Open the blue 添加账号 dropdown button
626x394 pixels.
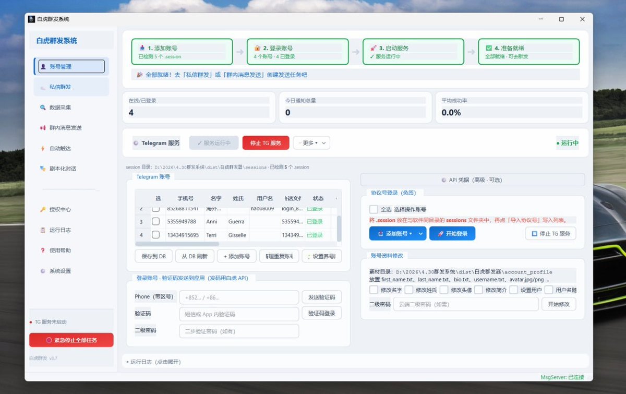click(x=398, y=234)
